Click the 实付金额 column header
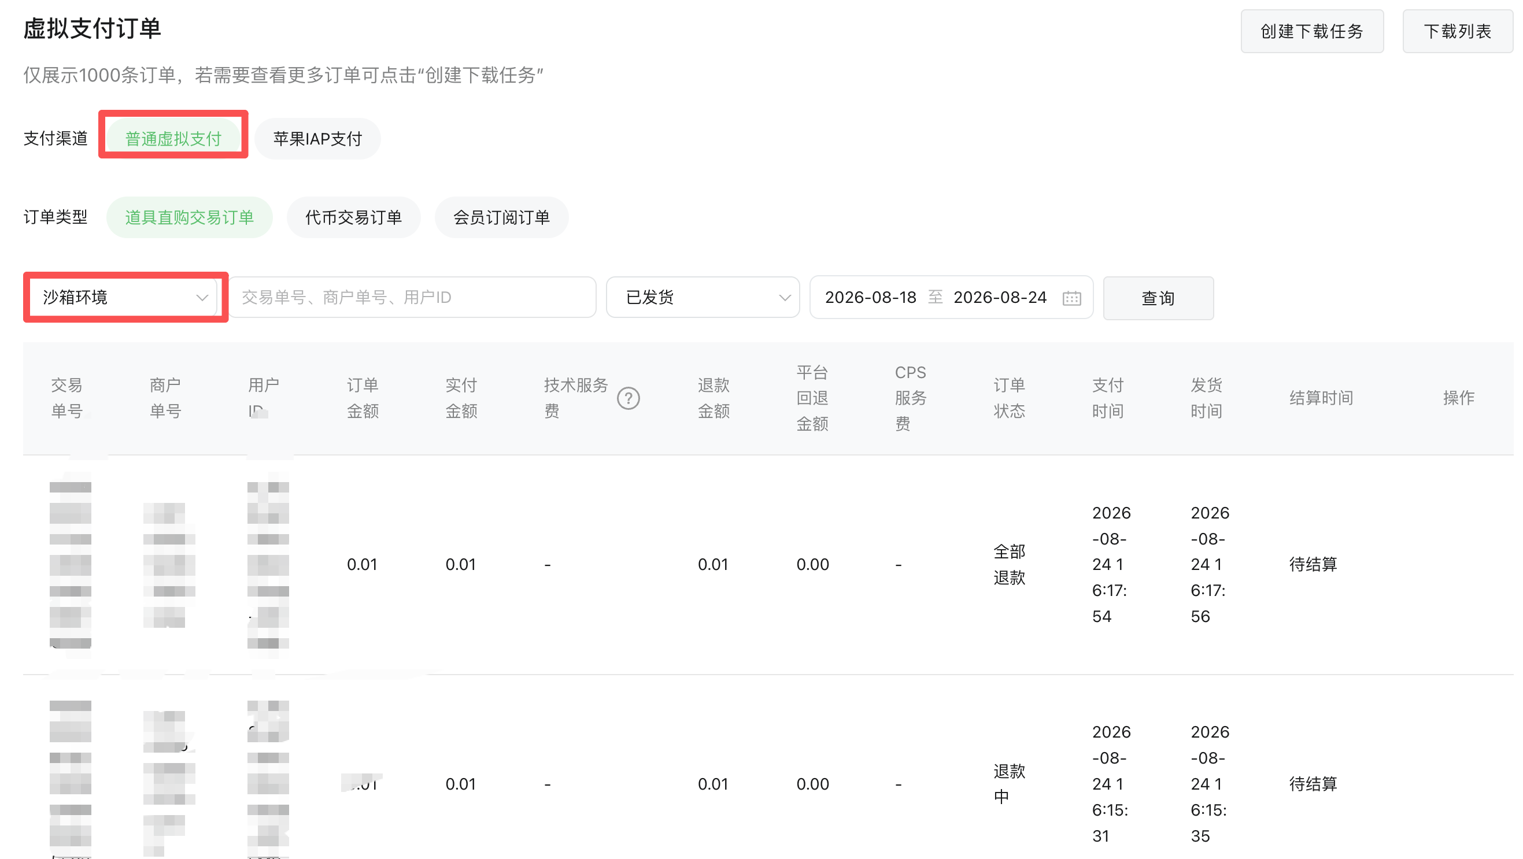1523x859 pixels. 461,398
